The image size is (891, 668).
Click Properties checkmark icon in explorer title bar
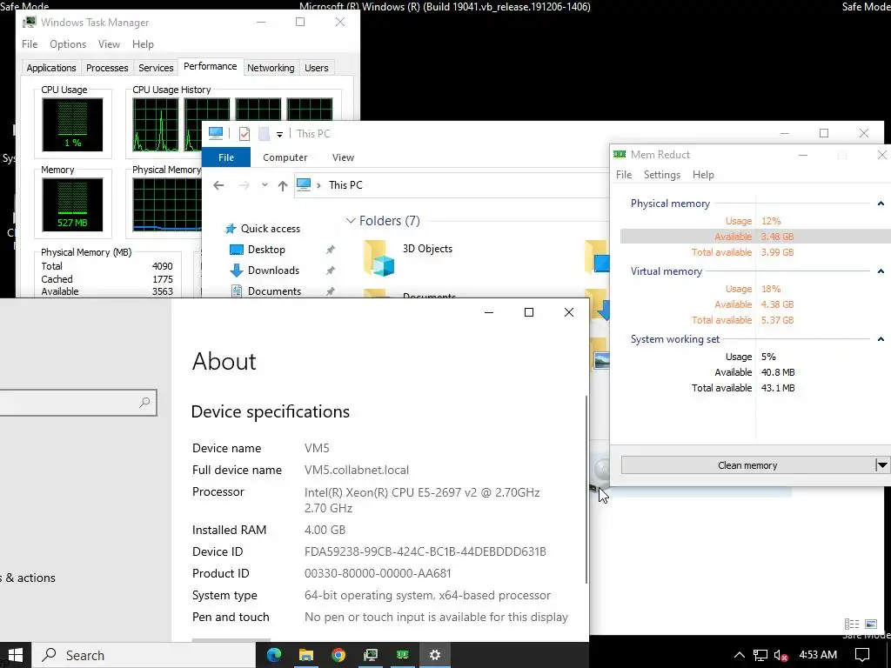click(245, 134)
